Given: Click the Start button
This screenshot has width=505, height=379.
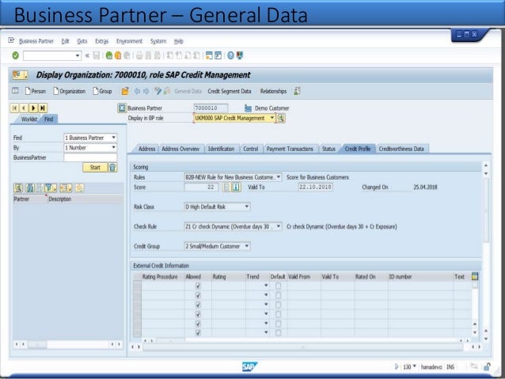Looking at the screenshot, I should point(95,168).
